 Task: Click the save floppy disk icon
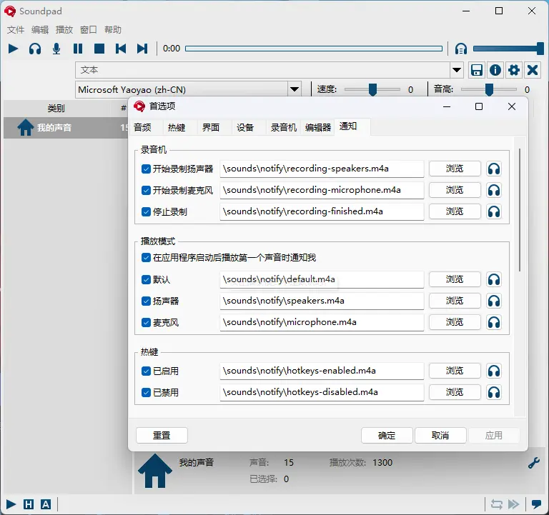(x=476, y=70)
